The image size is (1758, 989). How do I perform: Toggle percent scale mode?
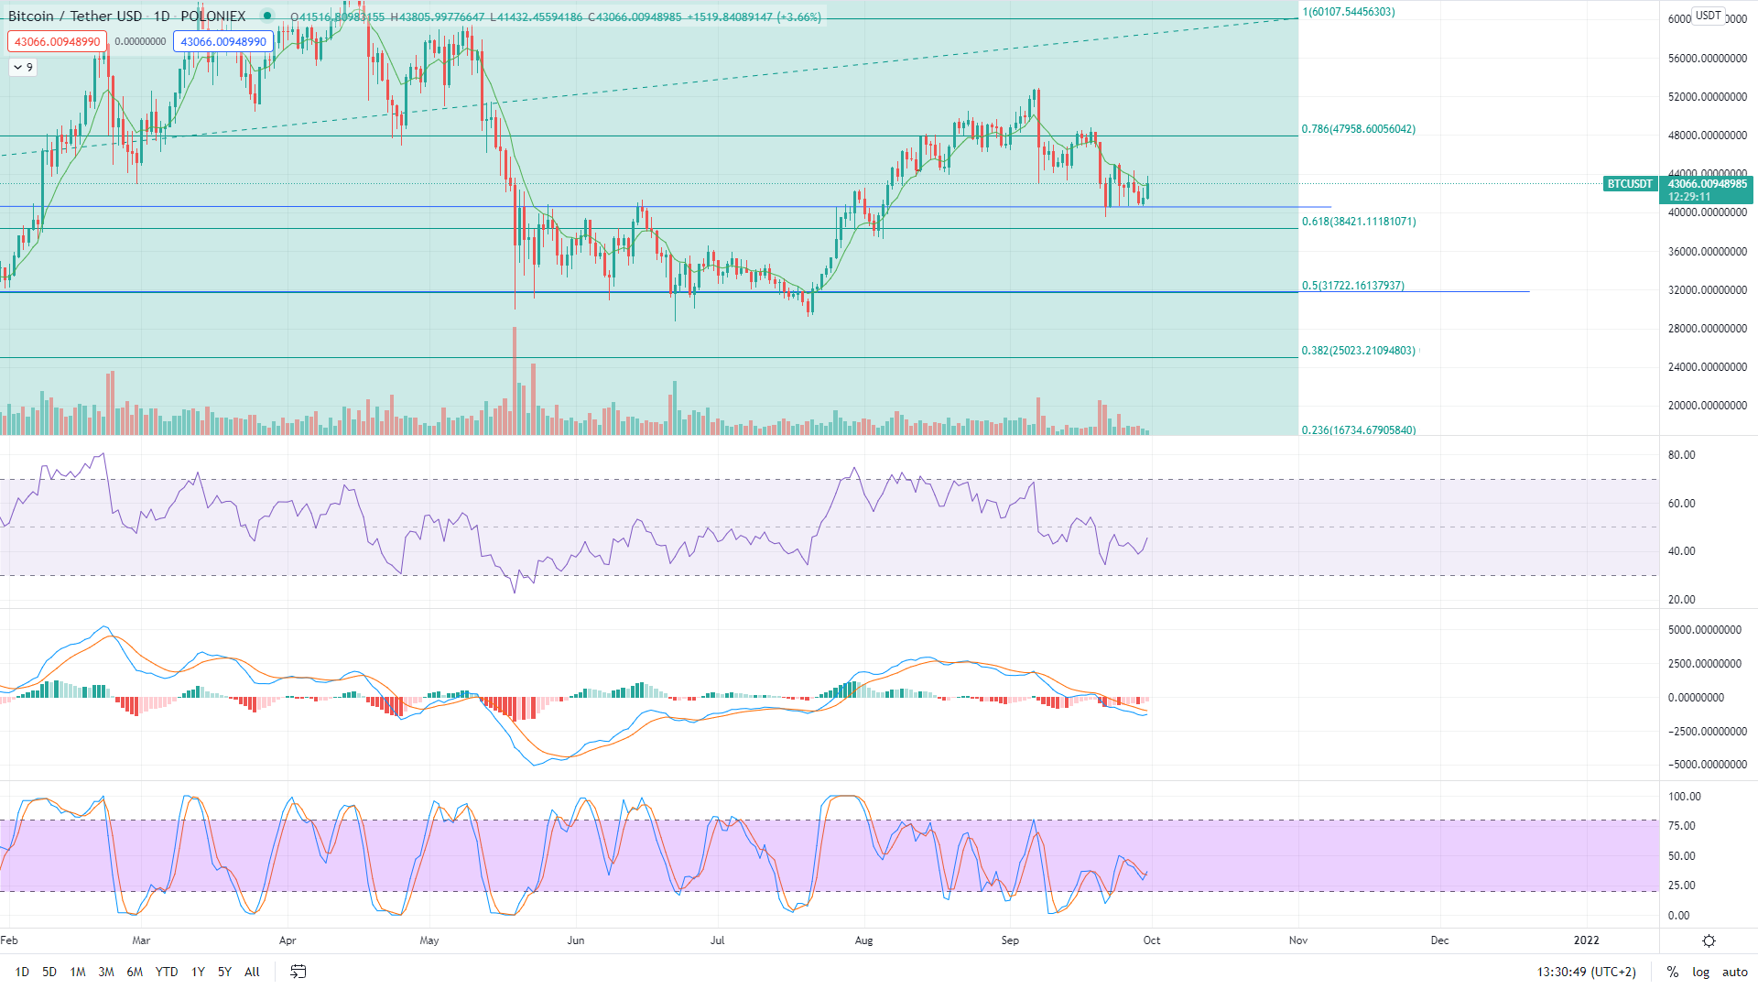pos(1672,972)
